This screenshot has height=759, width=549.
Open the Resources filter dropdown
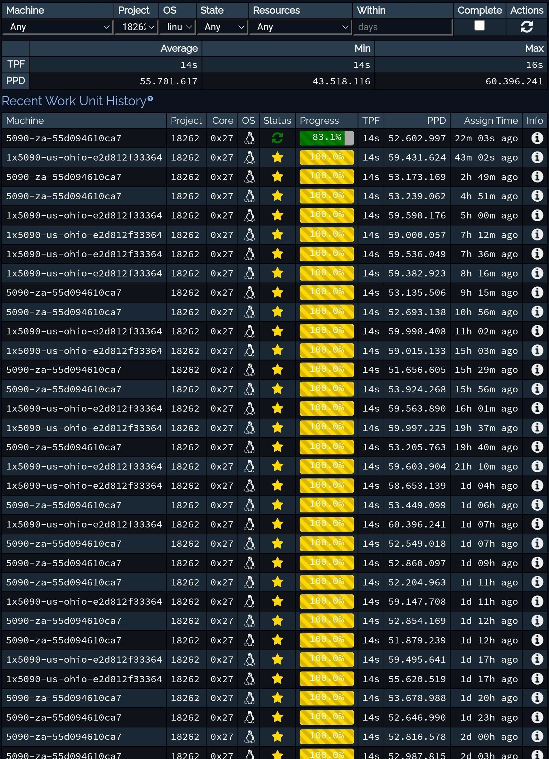coord(301,27)
